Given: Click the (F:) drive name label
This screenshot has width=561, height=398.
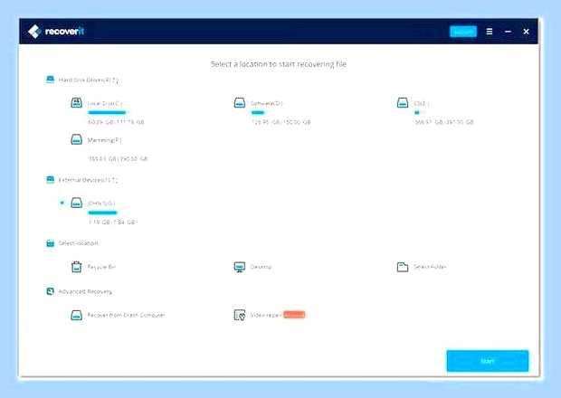Looking at the screenshot, I should point(104,140).
